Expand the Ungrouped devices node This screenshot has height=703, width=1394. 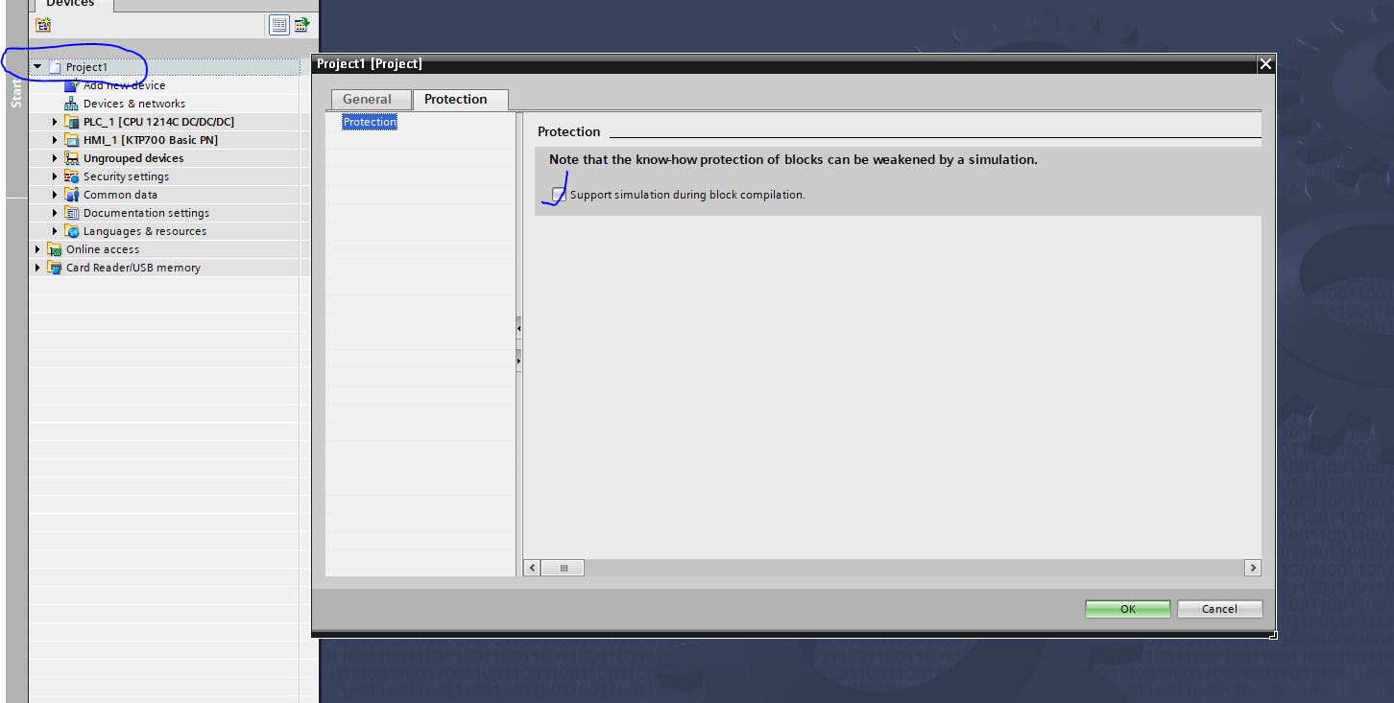[55, 158]
